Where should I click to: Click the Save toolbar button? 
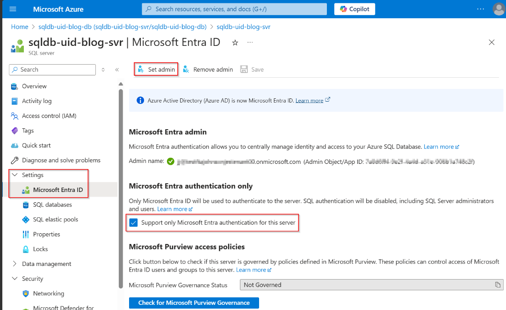[252, 69]
